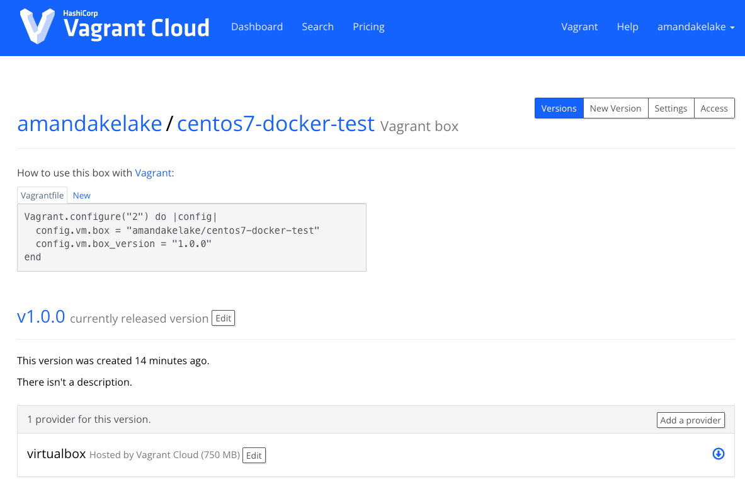Viewport: 745px width, 489px height.
Task: Click Add a provider button
Action: click(690, 420)
